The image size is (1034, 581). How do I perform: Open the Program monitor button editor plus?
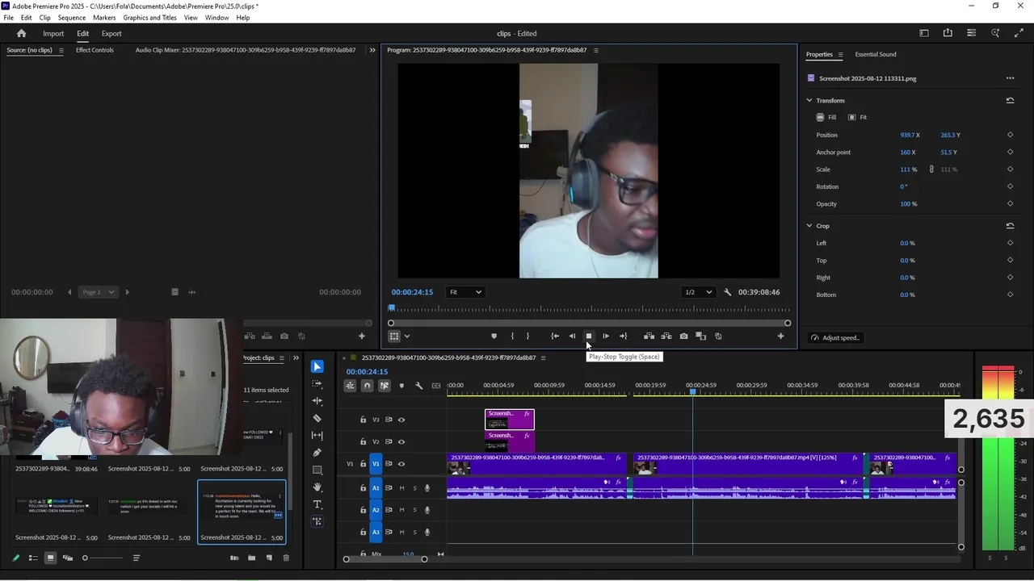pyautogui.click(x=780, y=336)
